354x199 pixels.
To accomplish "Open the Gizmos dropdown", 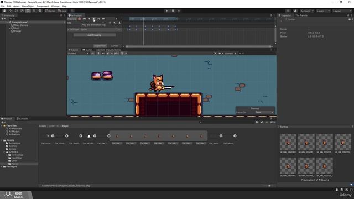I will pos(230,54).
